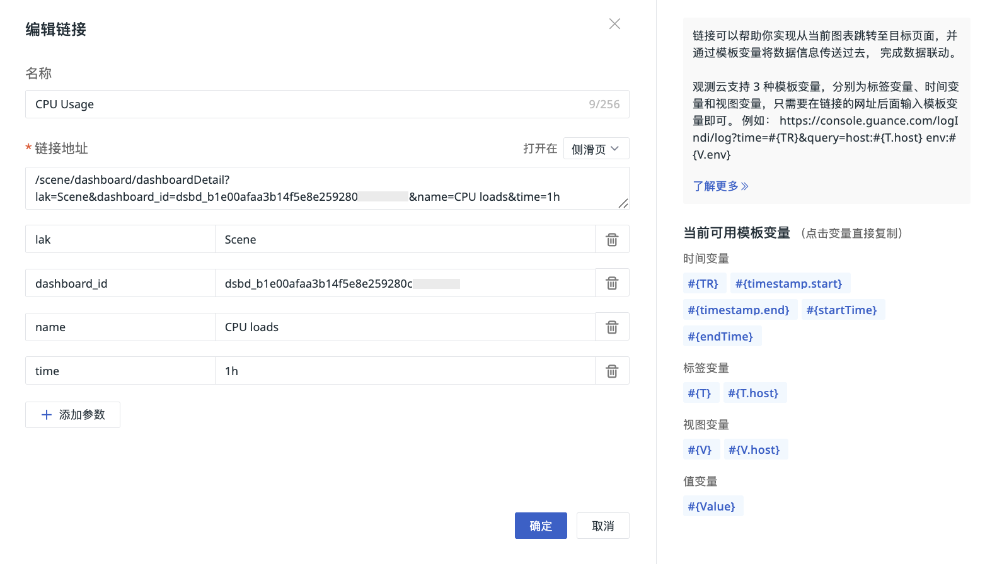Click the 编辑链接 dialog title
Image resolution: width=997 pixels, height=564 pixels.
(x=55, y=30)
